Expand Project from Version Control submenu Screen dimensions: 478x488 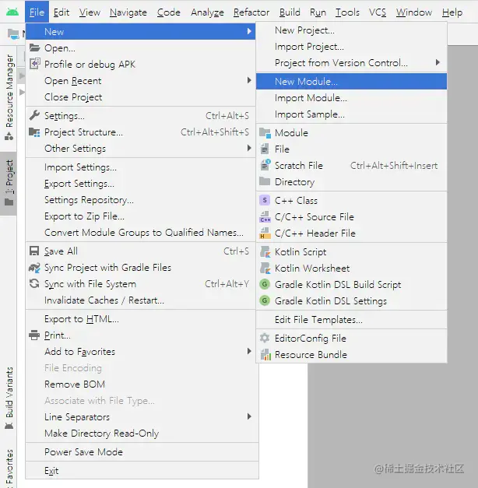pos(438,62)
